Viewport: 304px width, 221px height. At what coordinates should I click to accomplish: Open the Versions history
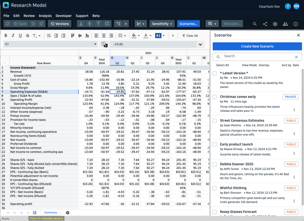[x=60, y=24]
